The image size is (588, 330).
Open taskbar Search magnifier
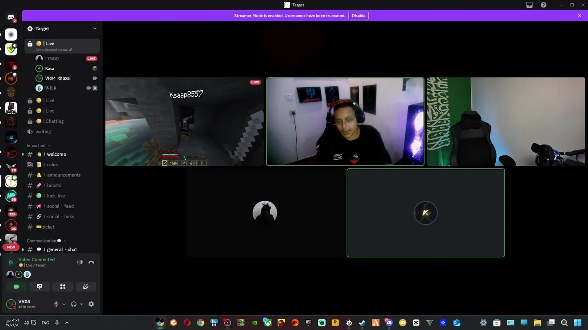565,323
